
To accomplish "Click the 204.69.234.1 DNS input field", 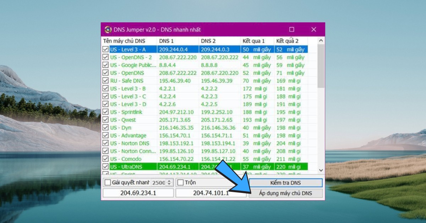I will pos(138,193).
